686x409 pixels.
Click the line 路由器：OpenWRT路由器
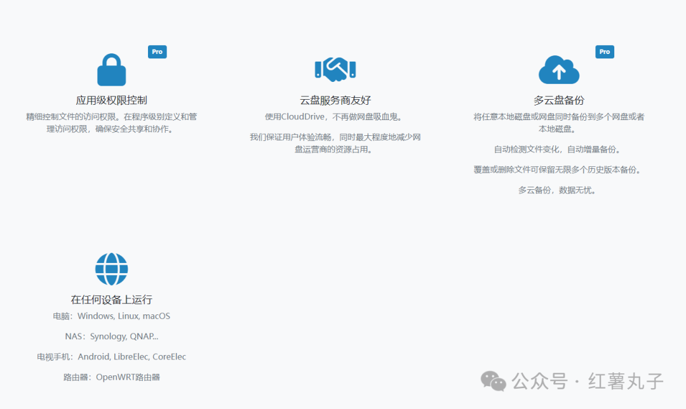(x=112, y=377)
